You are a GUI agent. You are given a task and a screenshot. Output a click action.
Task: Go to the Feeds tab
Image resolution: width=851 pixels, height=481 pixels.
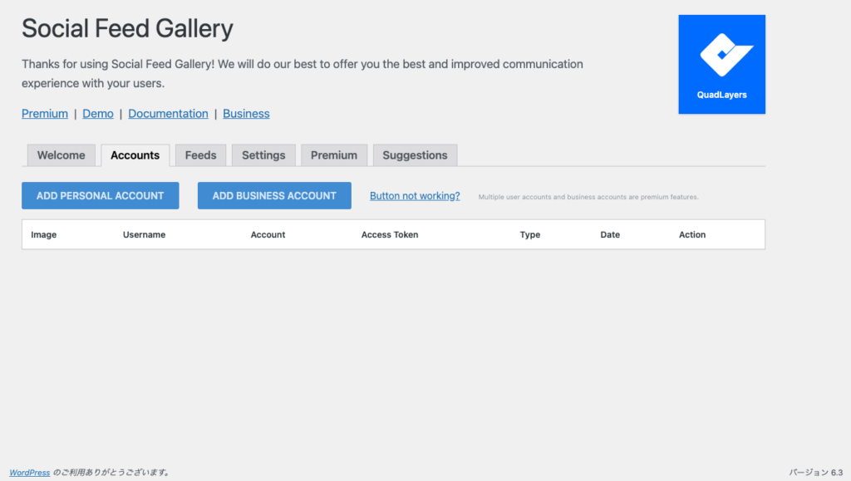pyautogui.click(x=200, y=155)
